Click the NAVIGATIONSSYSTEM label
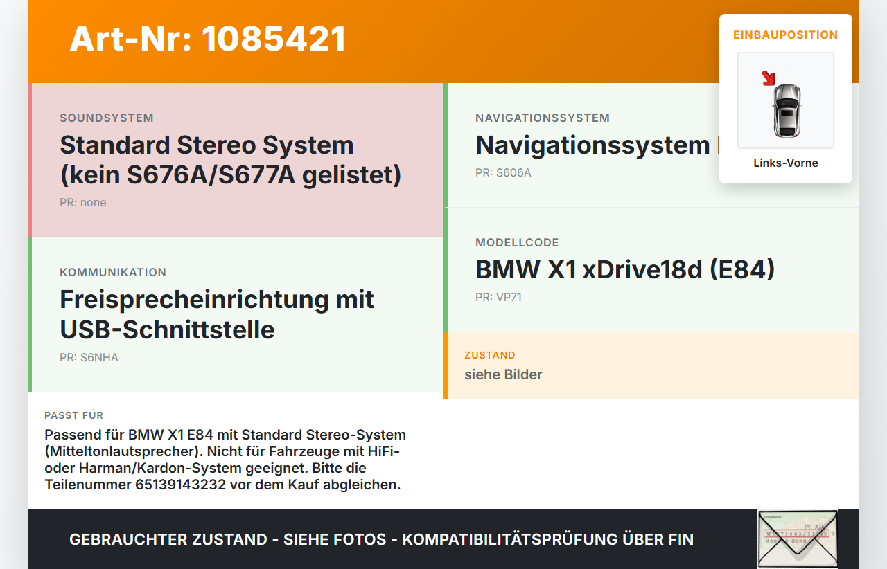Screen dimensions: 887x569 pyautogui.click(x=543, y=118)
